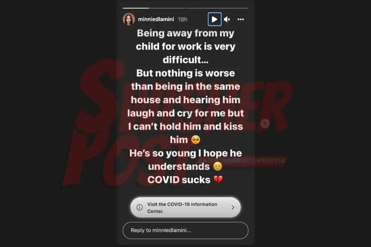Unmute the story audio speaker icon
The height and width of the screenshot is (247, 371).
pos(227,19)
